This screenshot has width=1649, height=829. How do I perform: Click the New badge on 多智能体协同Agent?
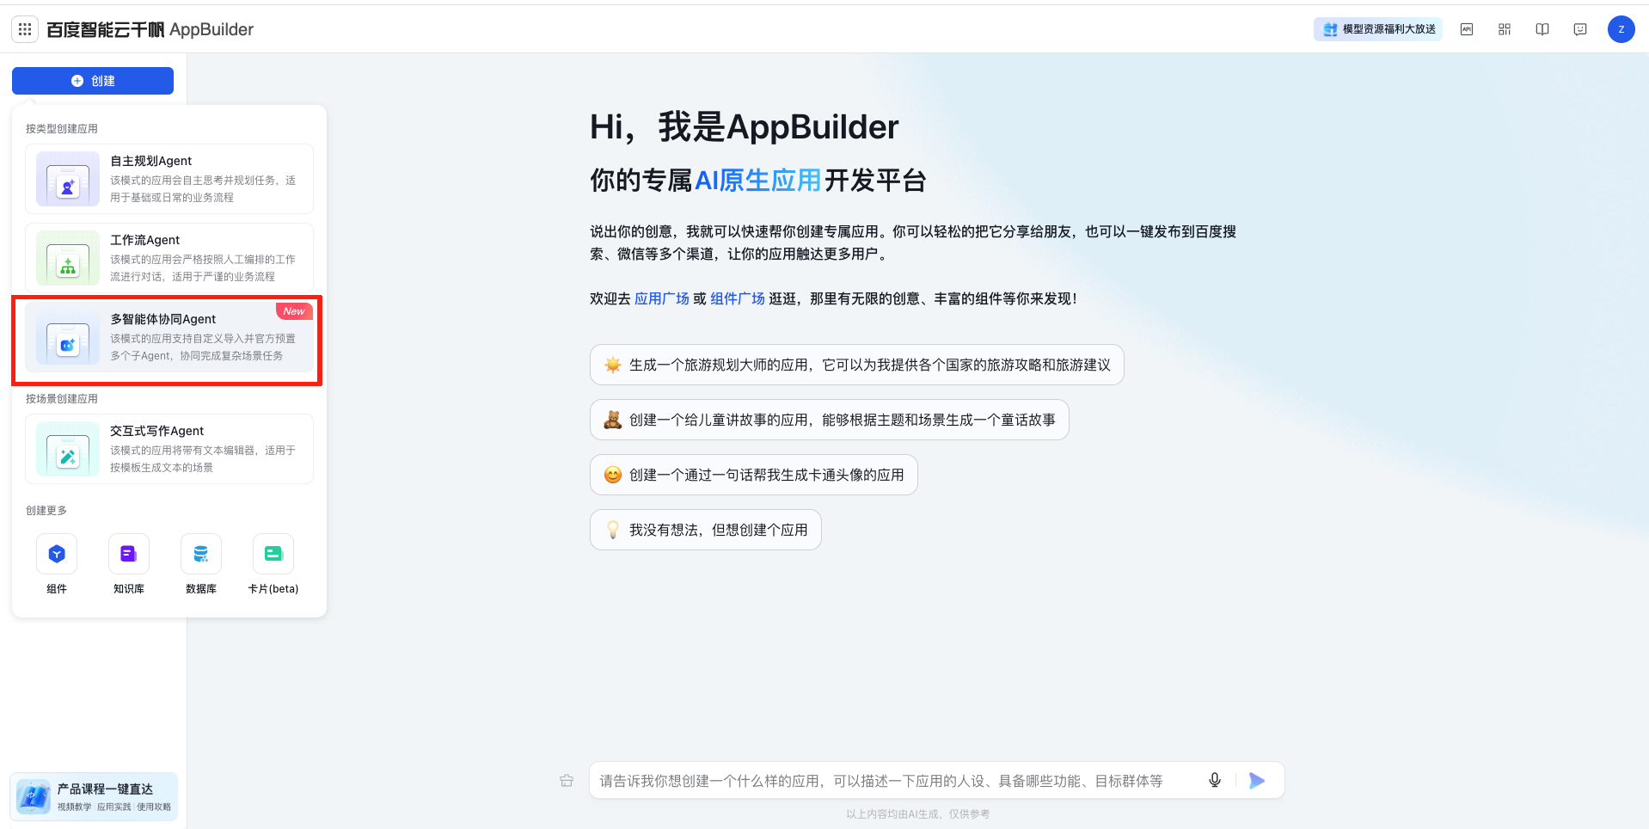294,311
